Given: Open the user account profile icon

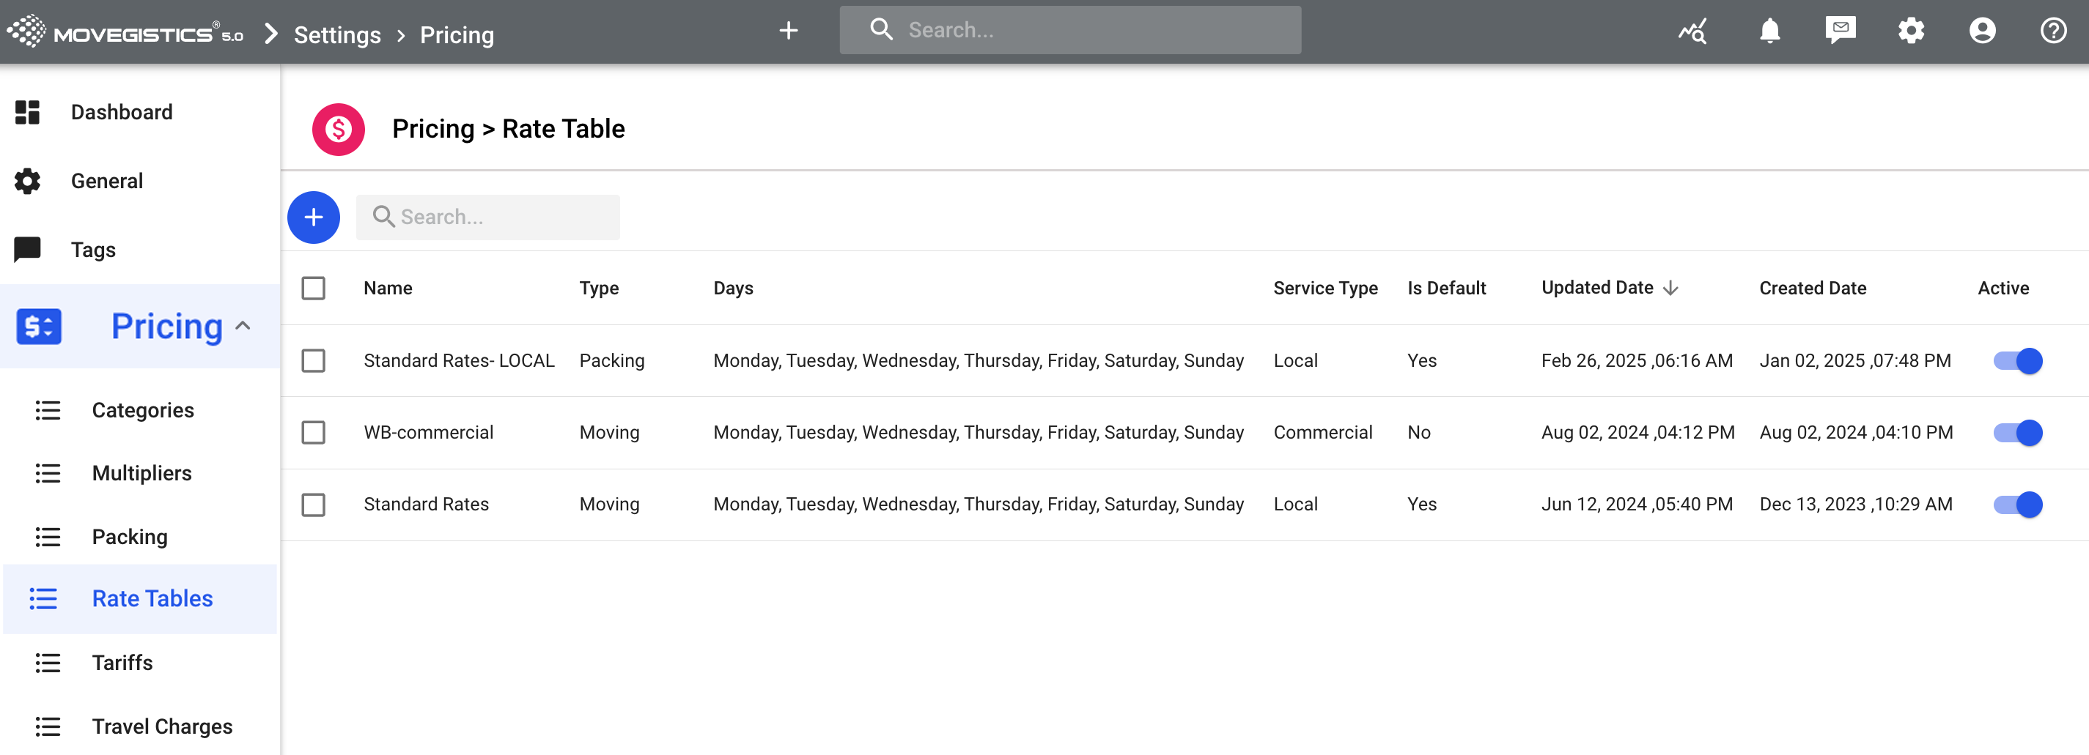Looking at the screenshot, I should (1982, 31).
